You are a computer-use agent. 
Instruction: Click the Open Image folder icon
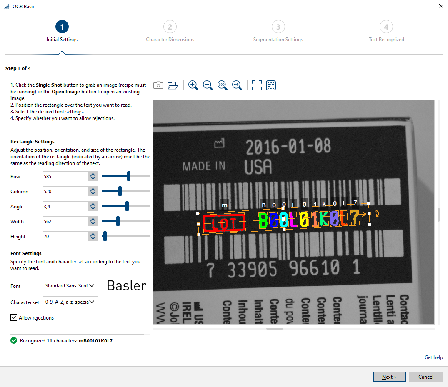click(x=173, y=85)
